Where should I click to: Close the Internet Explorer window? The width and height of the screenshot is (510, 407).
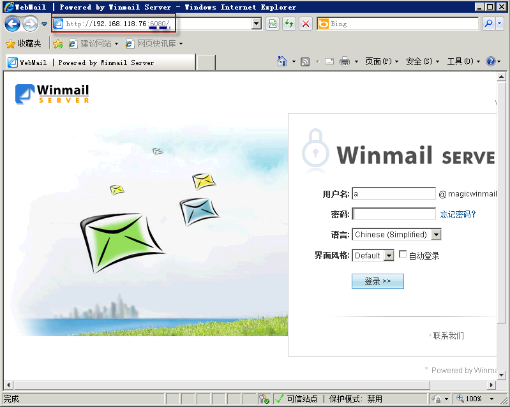pos(501,7)
